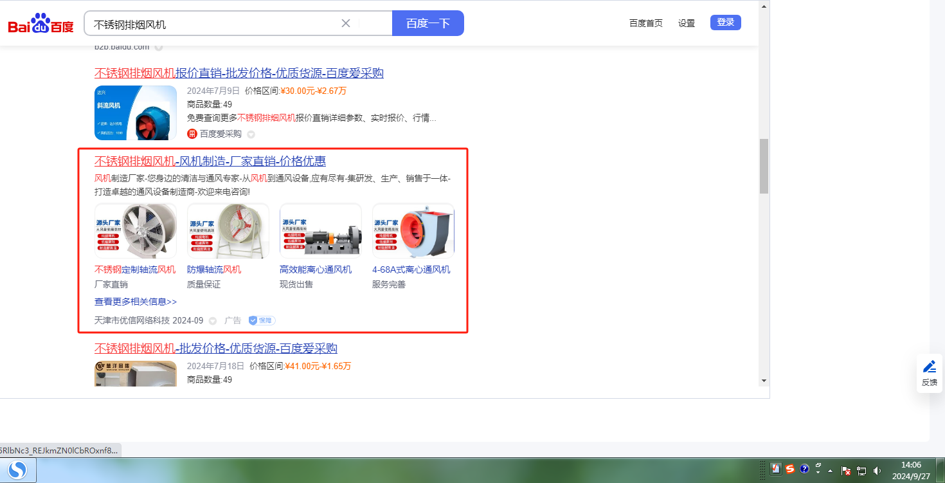Click the 高效能离心通风机 product image
Screen dimensions: 945x483
[321, 231]
